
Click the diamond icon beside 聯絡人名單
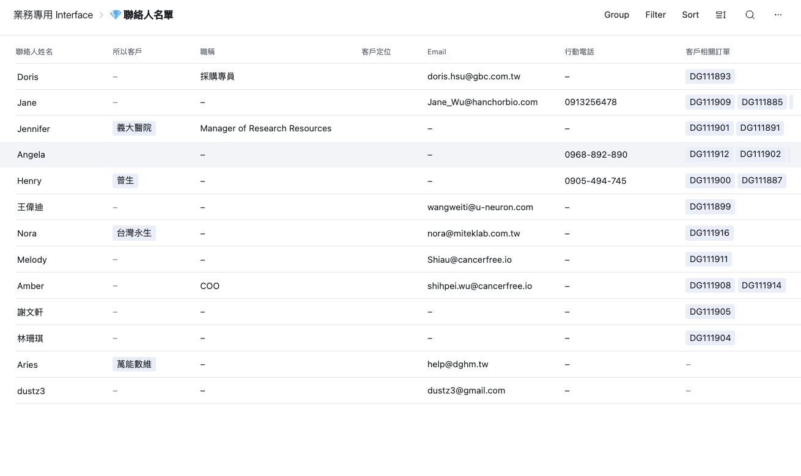point(116,15)
